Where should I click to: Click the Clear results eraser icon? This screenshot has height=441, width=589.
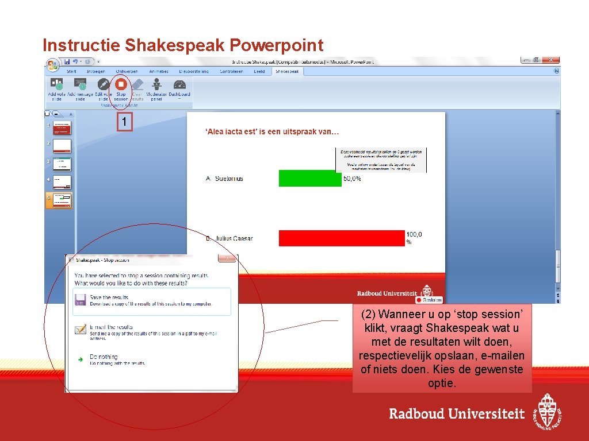coord(137,84)
